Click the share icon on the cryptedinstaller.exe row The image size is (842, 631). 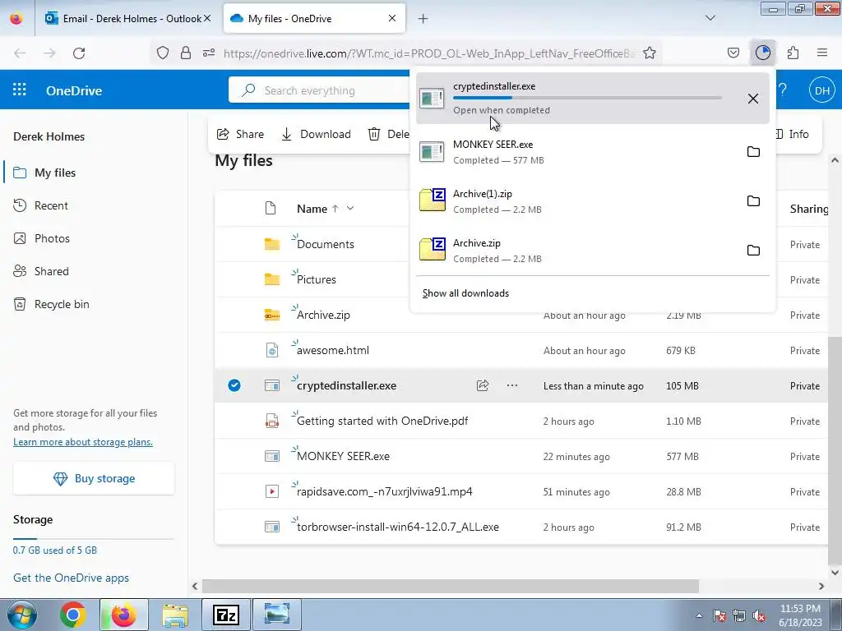(482, 385)
